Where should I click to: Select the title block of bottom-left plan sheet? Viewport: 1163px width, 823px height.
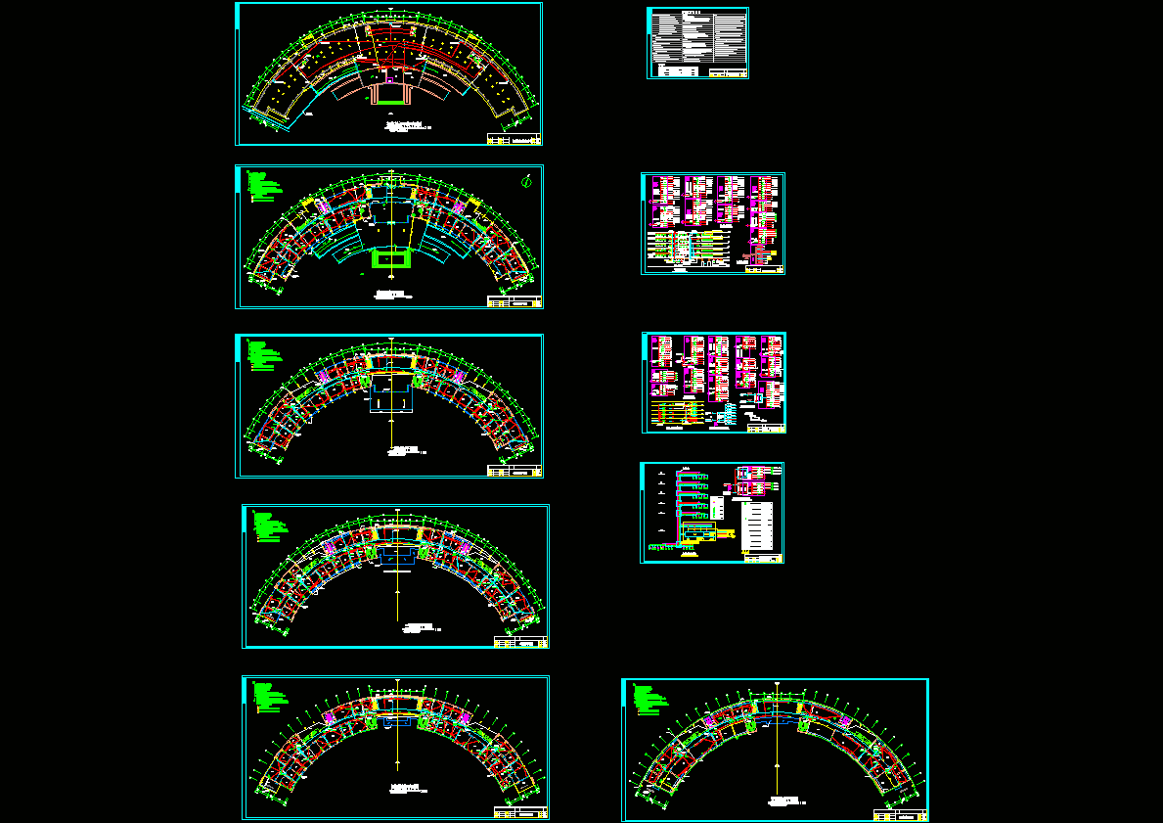click(x=520, y=812)
